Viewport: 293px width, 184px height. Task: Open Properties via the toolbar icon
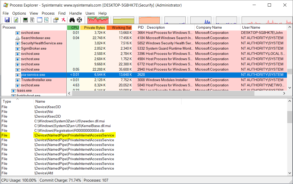pyautogui.click(x=56, y=20)
